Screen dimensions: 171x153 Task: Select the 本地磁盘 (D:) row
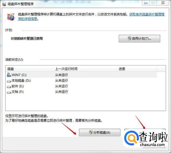81,81
